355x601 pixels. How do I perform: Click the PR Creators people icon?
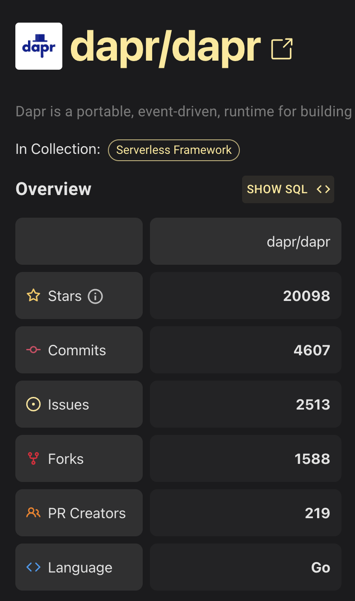tap(33, 513)
